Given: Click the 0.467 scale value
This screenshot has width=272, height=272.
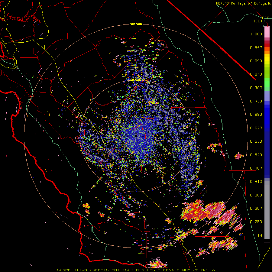Looking at the screenshot, I should tap(256, 168).
